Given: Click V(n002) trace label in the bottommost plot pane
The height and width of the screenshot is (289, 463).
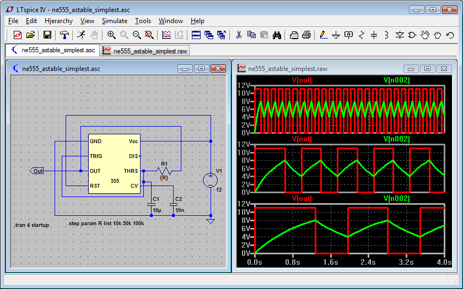Looking at the screenshot, I should 396,199.
